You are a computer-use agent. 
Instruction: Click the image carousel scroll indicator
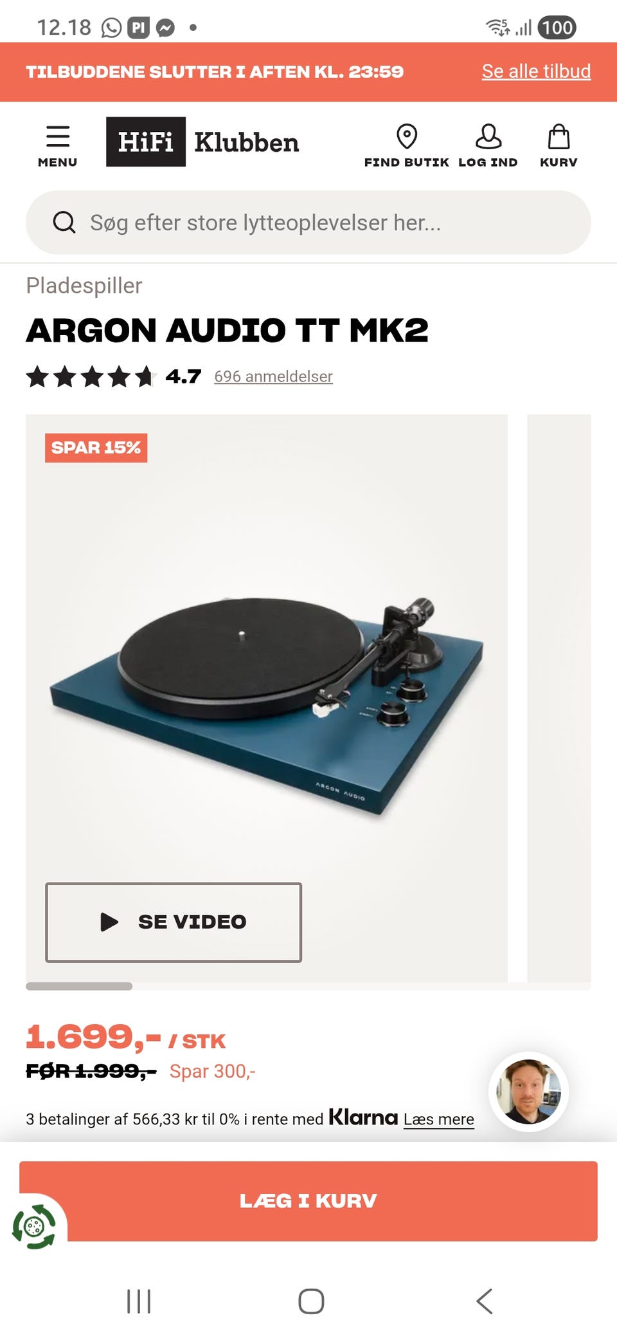click(x=79, y=986)
